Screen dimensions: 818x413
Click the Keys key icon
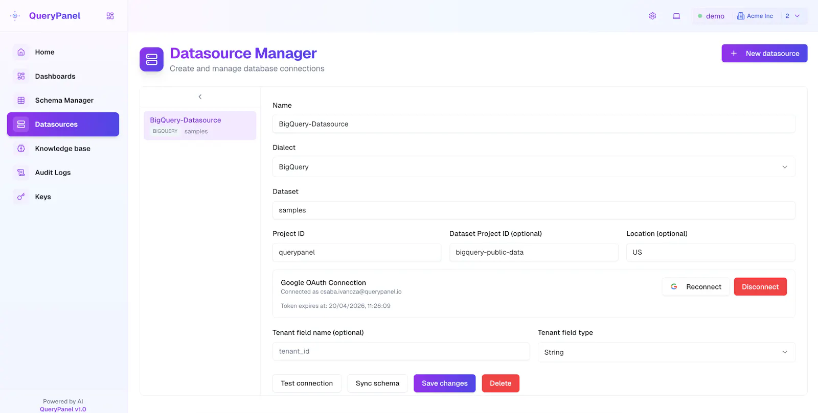(x=21, y=197)
